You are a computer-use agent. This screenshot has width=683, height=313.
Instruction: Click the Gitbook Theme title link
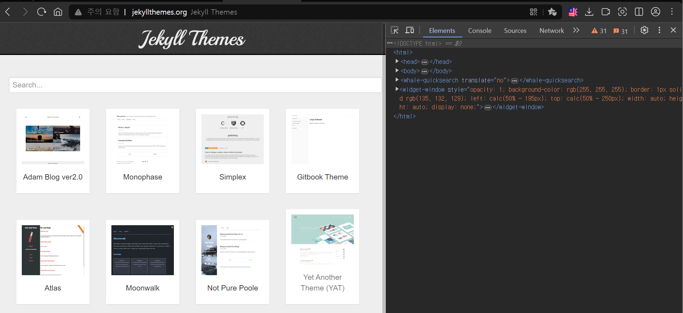point(322,177)
